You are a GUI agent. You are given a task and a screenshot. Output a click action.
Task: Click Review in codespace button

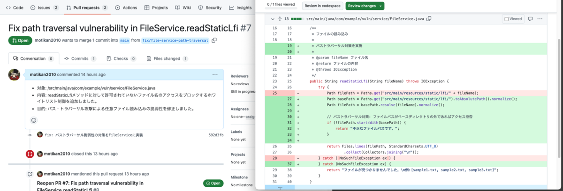[322, 6]
